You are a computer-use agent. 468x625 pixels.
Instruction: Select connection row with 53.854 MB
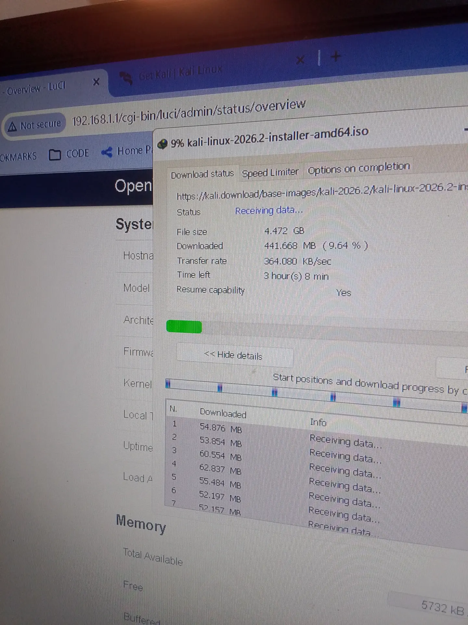pos(317,450)
